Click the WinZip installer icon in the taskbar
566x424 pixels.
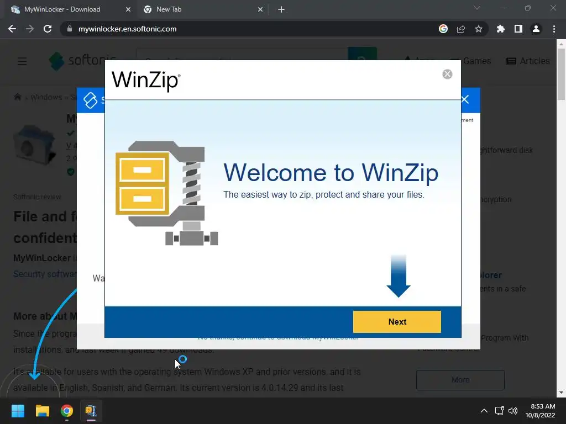pos(91,411)
